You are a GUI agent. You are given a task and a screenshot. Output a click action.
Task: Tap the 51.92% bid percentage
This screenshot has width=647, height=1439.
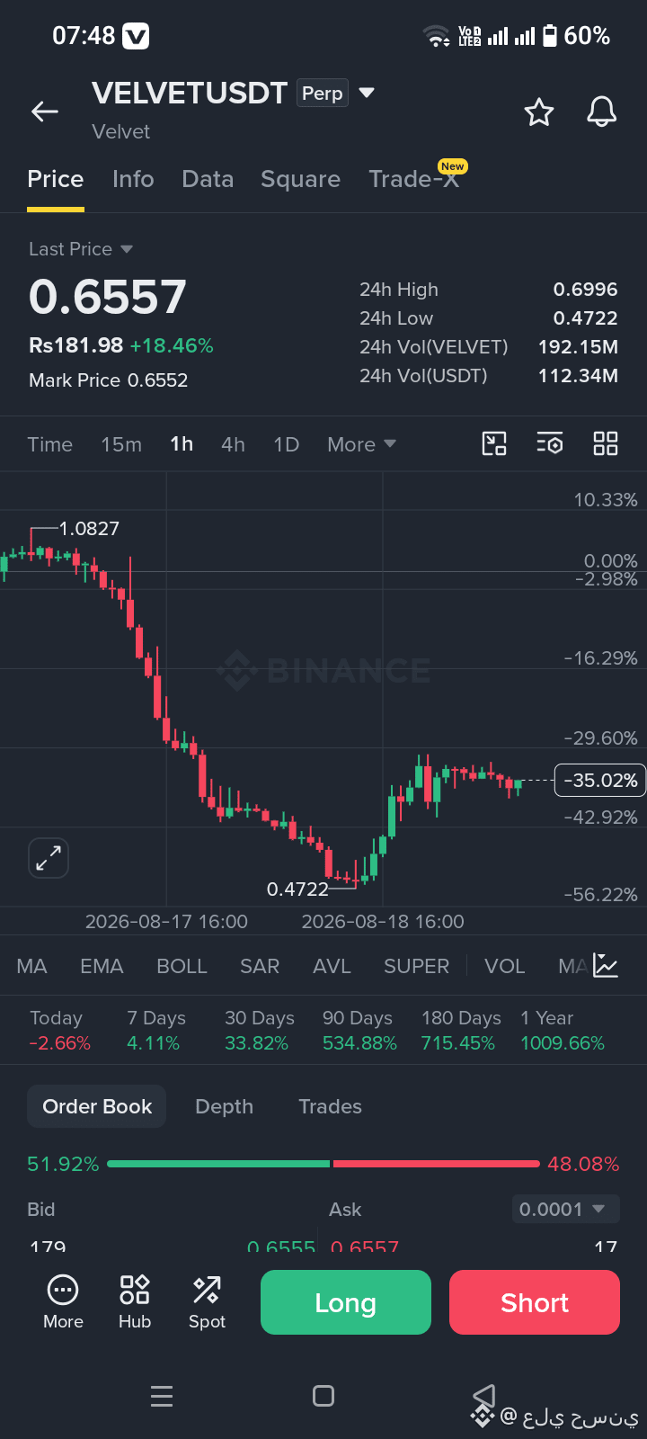coord(63,1164)
